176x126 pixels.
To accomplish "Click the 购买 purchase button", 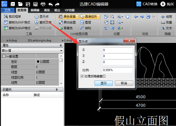I will (x=167, y=4).
